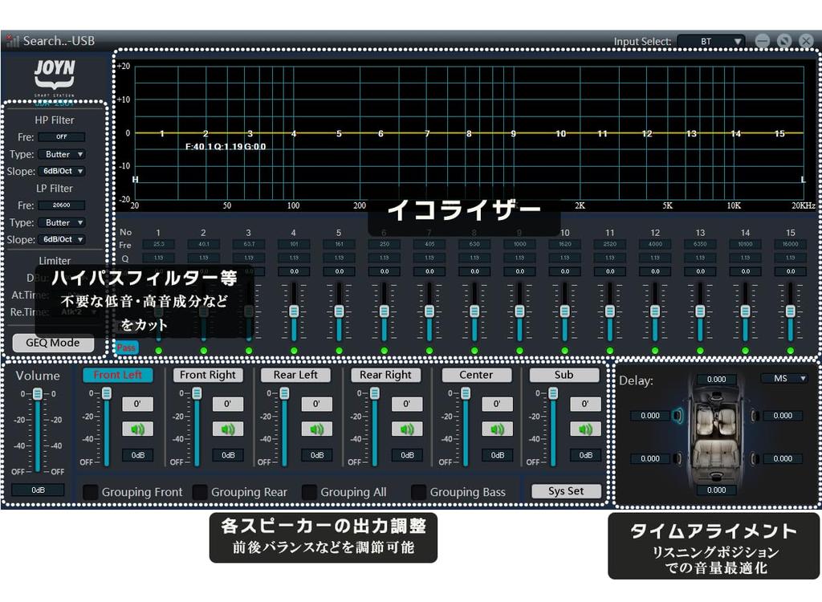Toggle green LED under EQ band 5
Image resolution: width=822 pixels, height=602 pixels.
[340, 350]
